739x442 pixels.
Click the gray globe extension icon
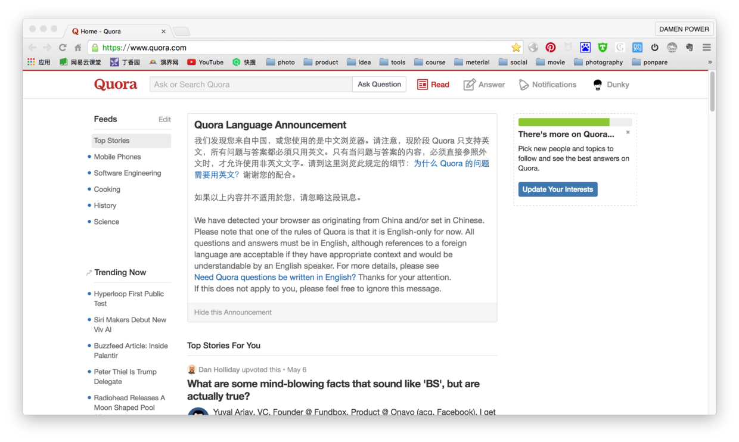tap(533, 48)
